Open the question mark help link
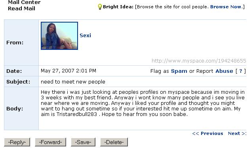 tap(241, 71)
